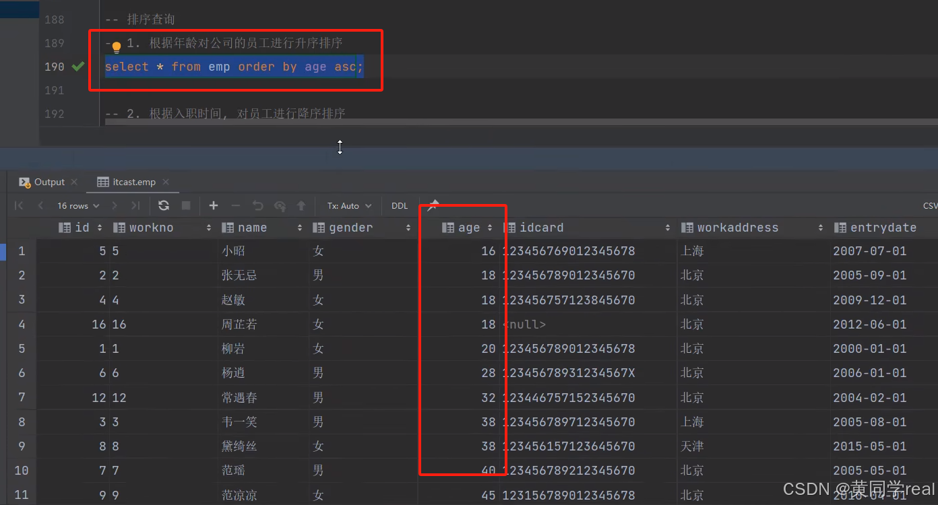Click the entrydate cell '2007-07-01'
Screen dimensions: 938x505
(x=870, y=251)
